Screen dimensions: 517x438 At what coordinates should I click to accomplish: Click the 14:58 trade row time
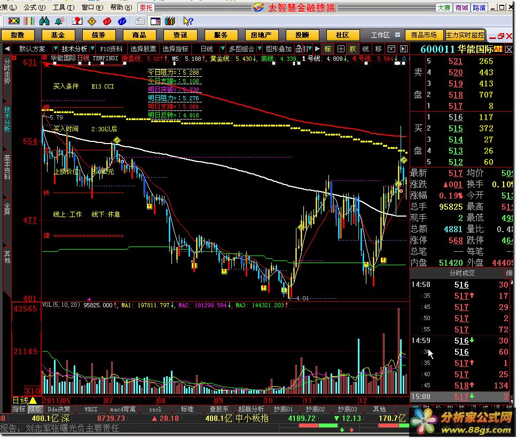point(421,284)
